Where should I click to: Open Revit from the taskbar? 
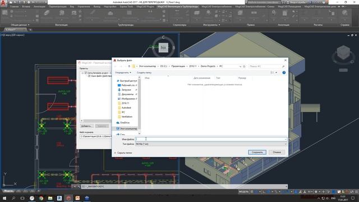click(x=59, y=198)
